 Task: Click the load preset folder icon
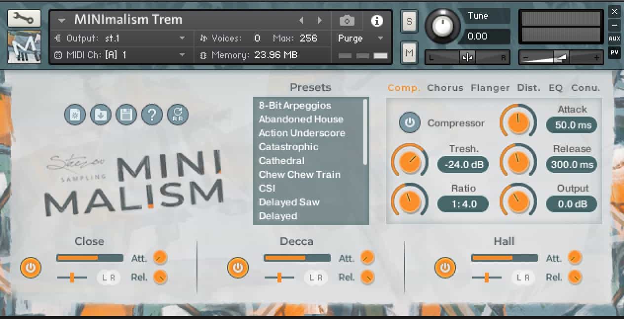tap(101, 115)
